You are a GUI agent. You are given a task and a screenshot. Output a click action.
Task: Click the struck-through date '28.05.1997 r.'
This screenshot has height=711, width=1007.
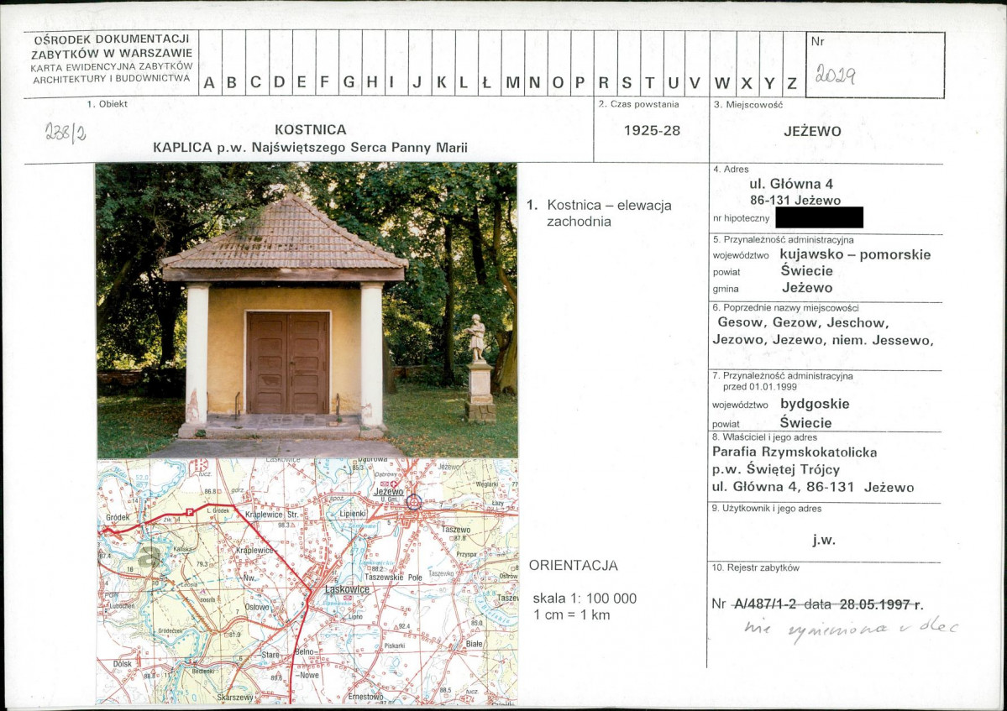pyautogui.click(x=882, y=604)
